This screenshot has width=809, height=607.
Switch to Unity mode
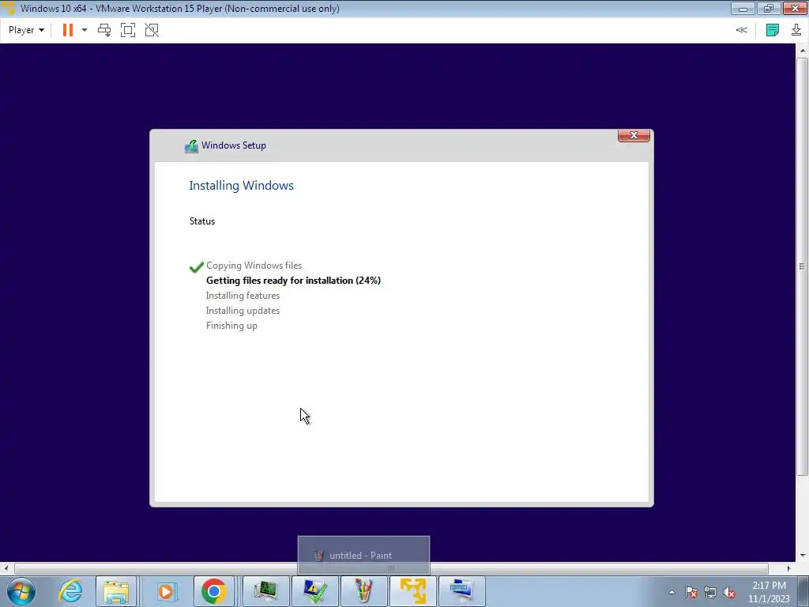click(x=152, y=30)
